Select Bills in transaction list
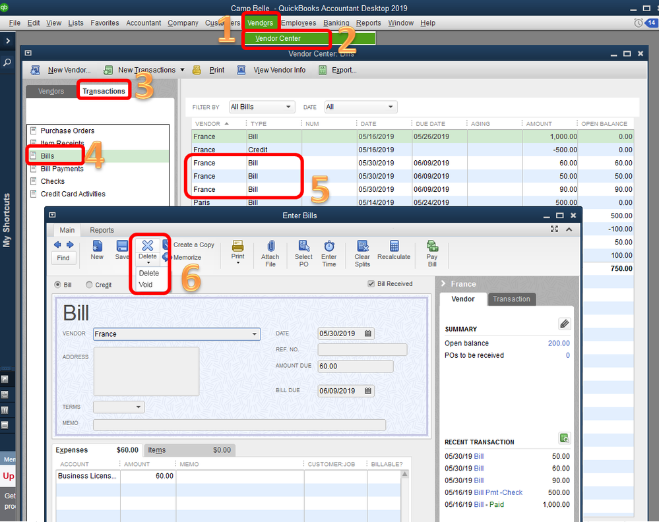 point(47,156)
